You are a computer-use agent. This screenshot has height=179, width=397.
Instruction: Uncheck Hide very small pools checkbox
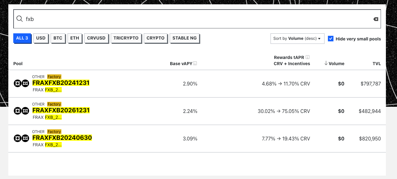(x=331, y=39)
